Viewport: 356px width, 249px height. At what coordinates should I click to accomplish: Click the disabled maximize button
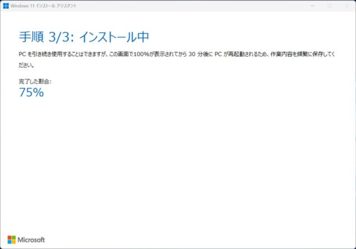pyautogui.click(x=330, y=6)
